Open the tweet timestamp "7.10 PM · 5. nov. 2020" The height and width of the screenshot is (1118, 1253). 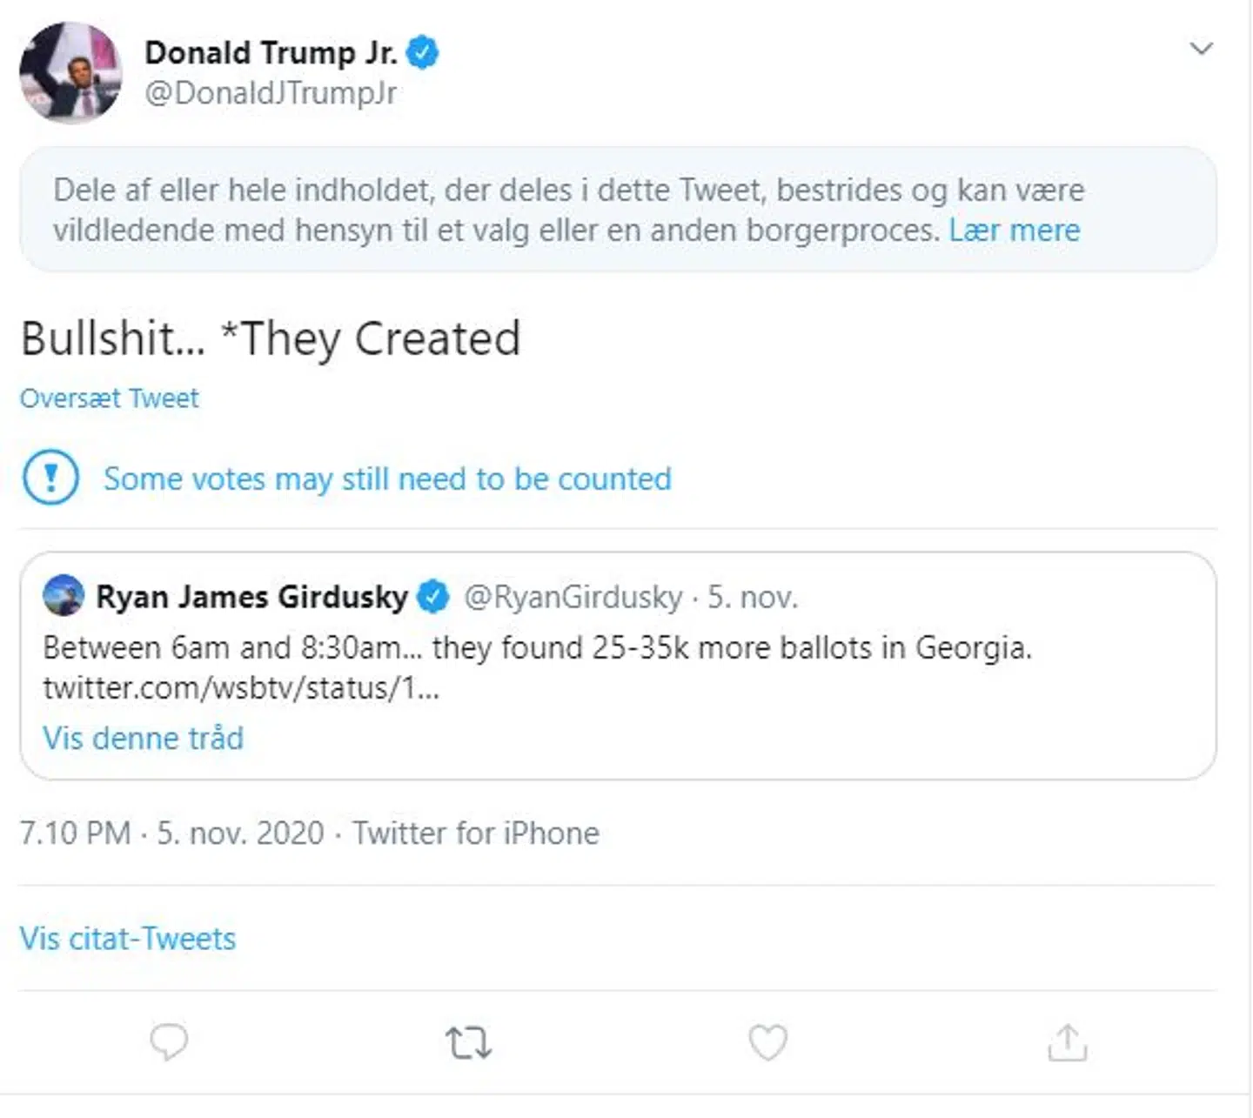[x=171, y=833]
